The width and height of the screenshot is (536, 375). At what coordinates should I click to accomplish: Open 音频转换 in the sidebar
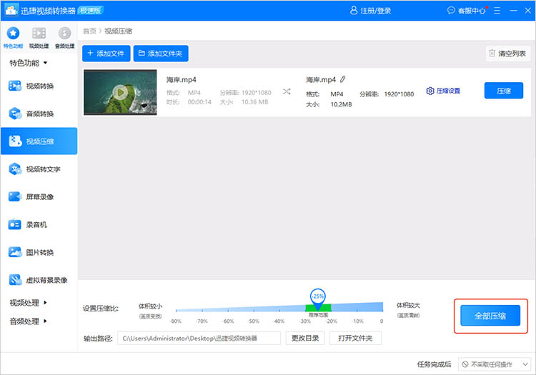39,114
